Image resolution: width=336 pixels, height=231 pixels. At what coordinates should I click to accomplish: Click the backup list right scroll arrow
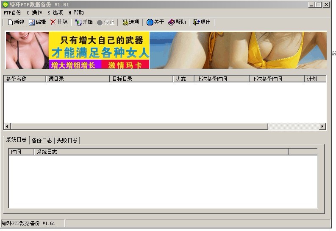click(322, 126)
